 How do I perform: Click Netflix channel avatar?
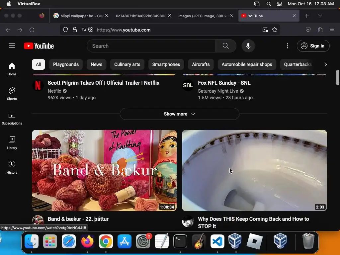pyautogui.click(x=38, y=85)
